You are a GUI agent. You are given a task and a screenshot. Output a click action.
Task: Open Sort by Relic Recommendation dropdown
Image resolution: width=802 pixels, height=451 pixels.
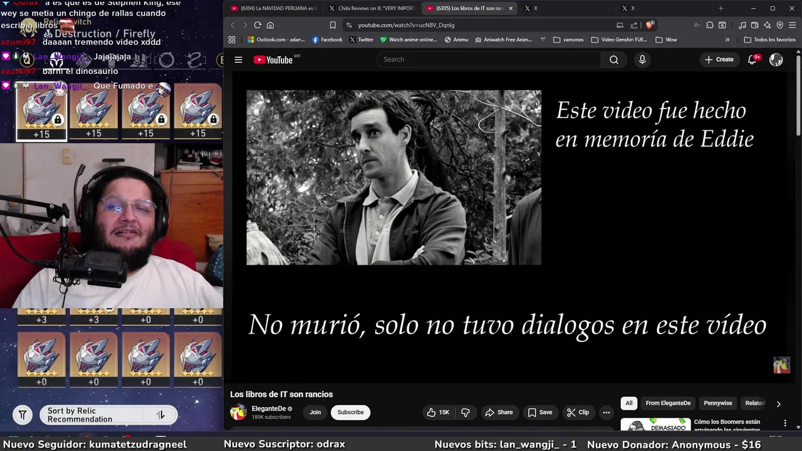pyautogui.click(x=108, y=415)
